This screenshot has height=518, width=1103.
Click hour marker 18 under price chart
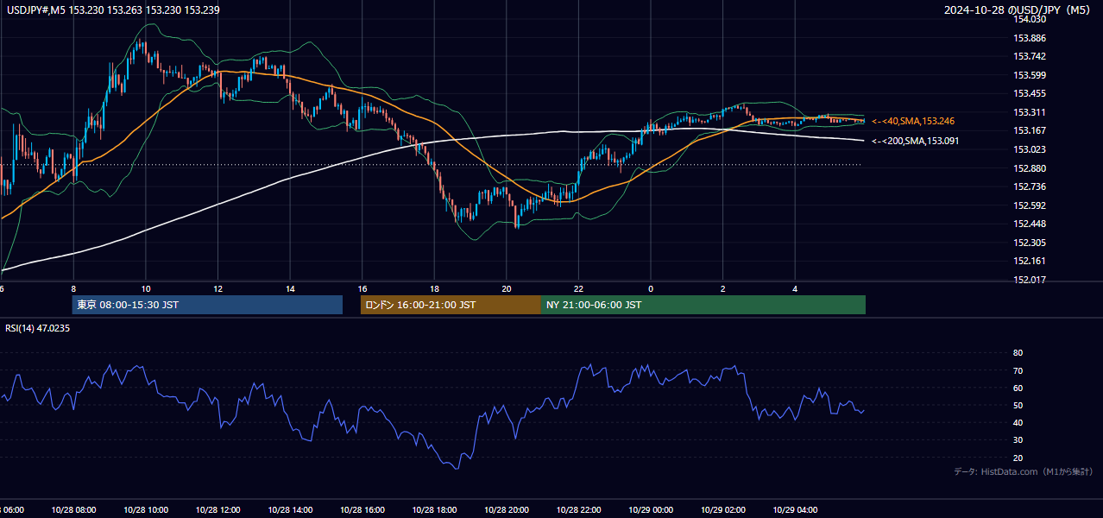click(434, 289)
